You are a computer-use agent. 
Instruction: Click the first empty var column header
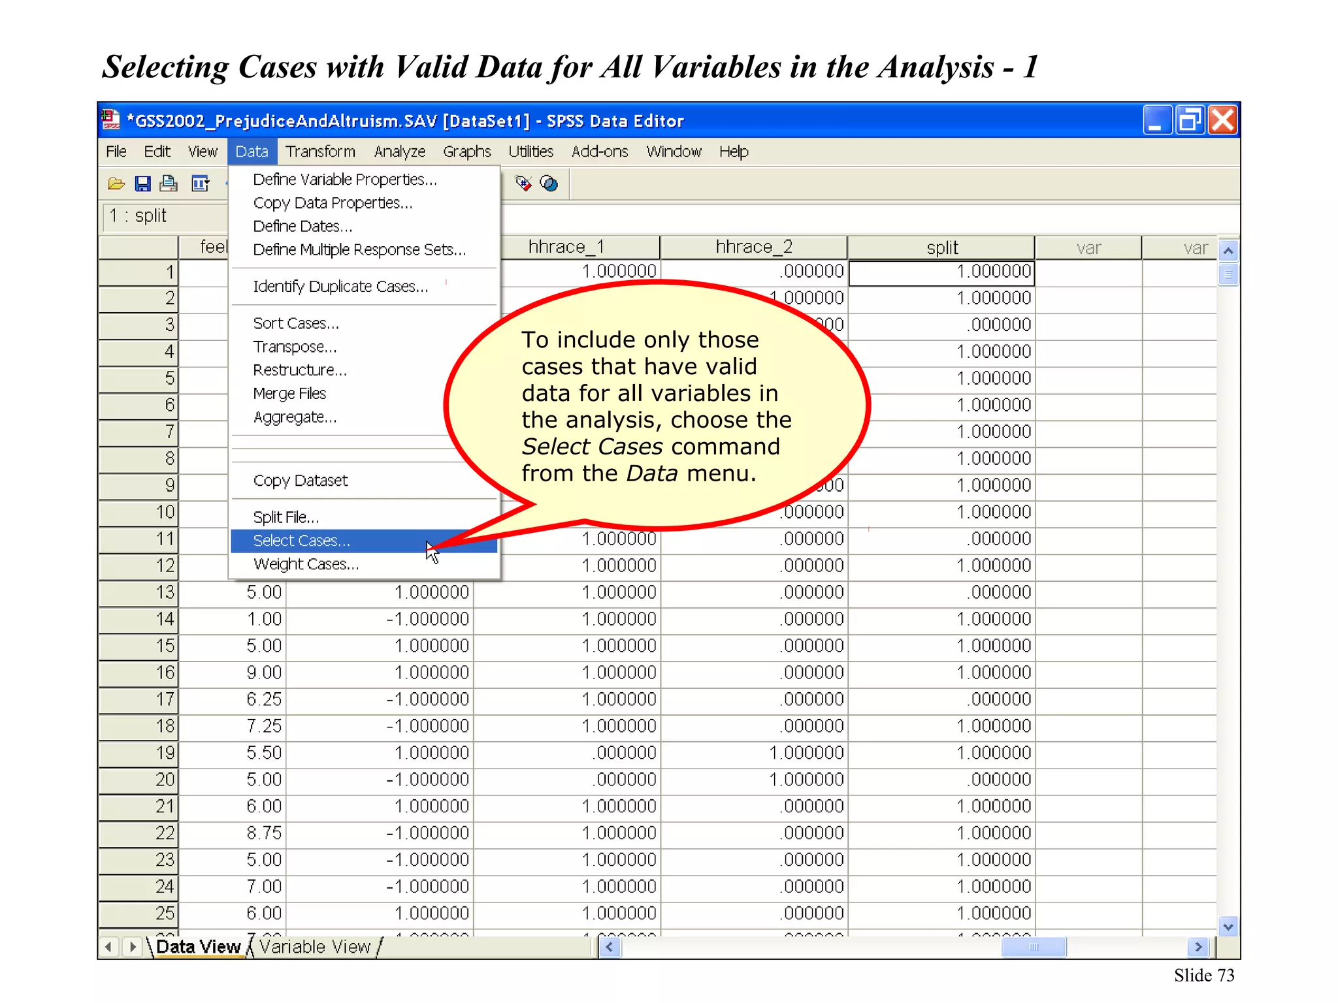[1088, 247]
